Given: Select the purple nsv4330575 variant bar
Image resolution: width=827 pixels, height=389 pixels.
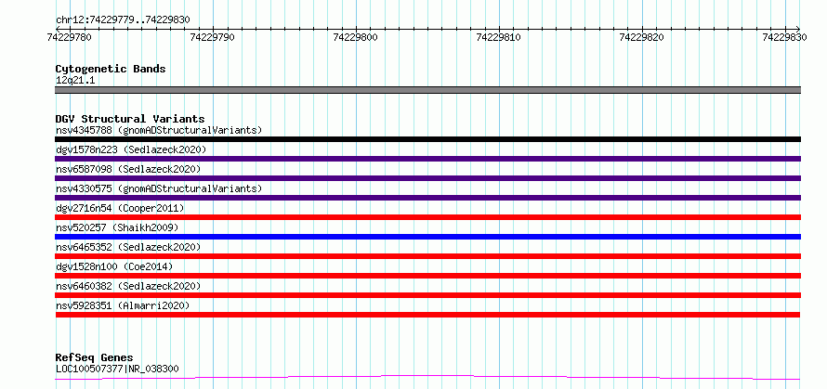Looking at the screenshot, I should tap(427, 198).
